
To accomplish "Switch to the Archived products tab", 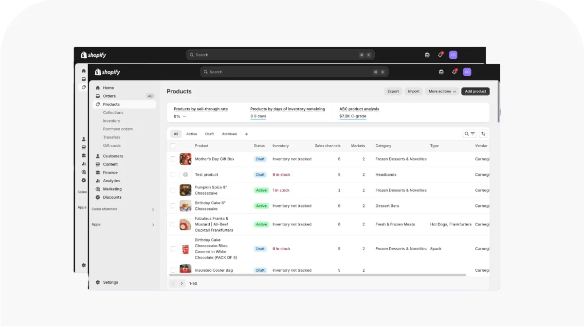I will click(x=230, y=134).
